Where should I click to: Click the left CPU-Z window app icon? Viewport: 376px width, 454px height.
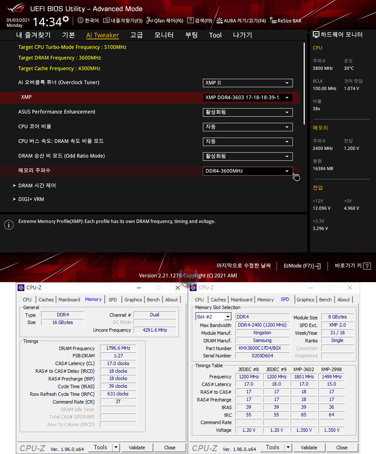point(21,288)
